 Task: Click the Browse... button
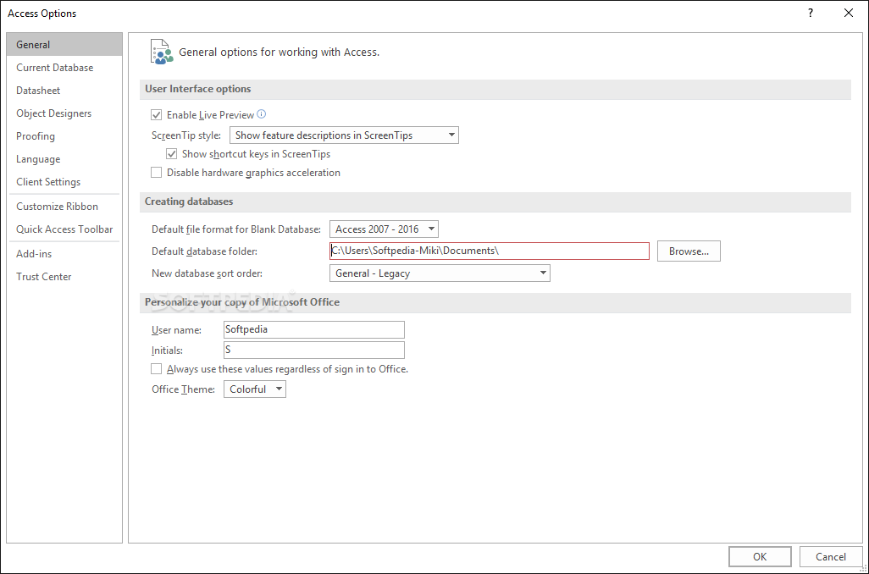pos(689,251)
